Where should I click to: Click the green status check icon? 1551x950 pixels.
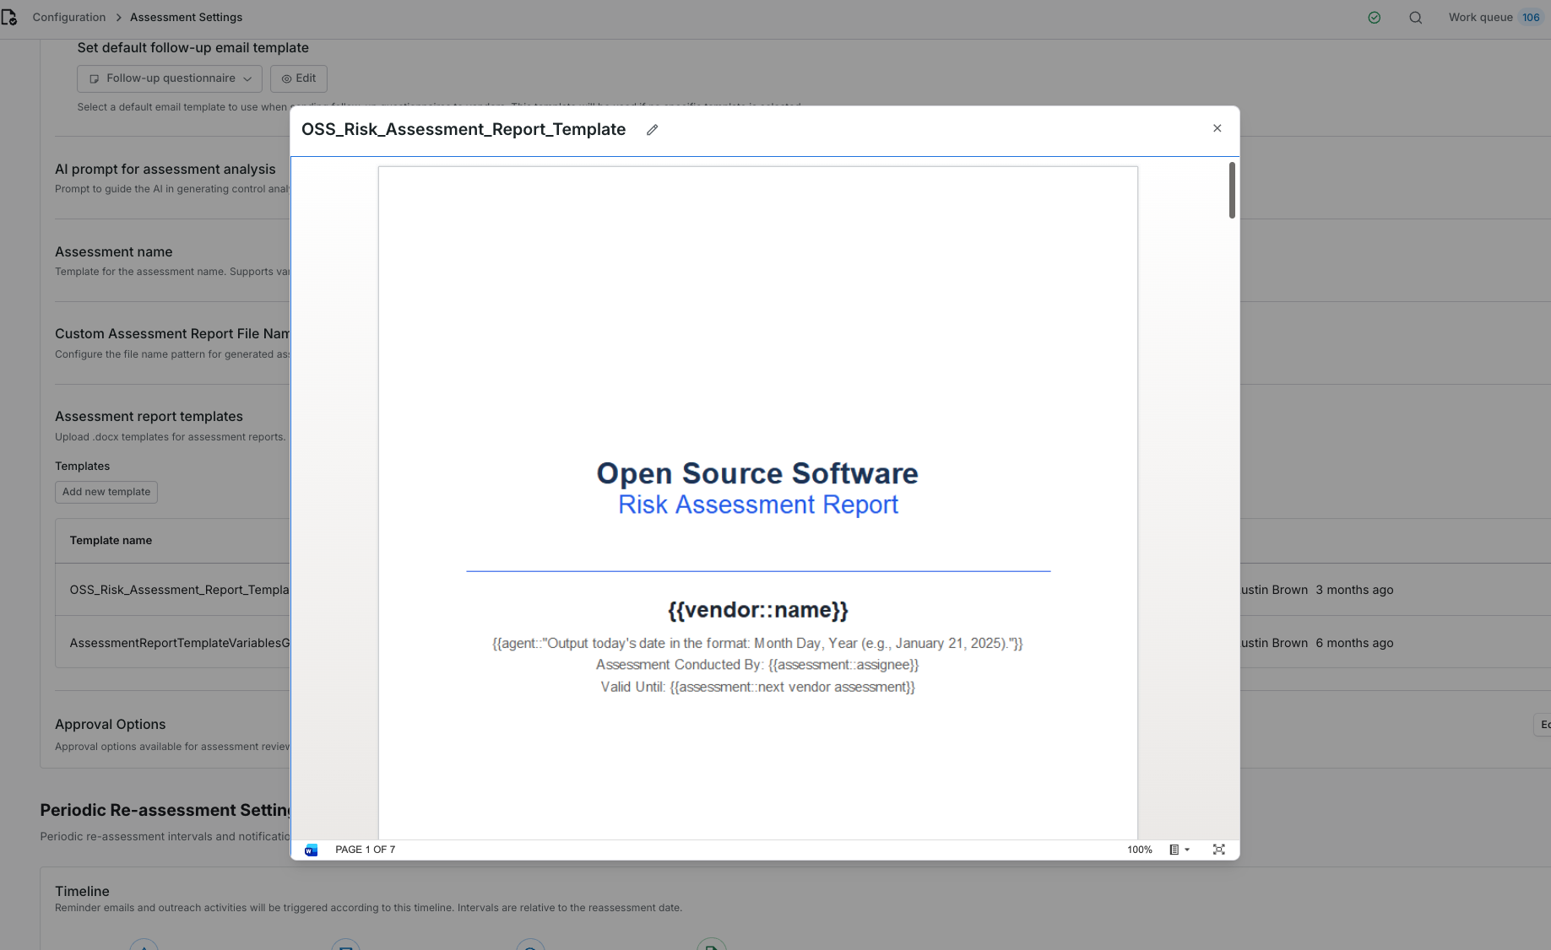1374,18
